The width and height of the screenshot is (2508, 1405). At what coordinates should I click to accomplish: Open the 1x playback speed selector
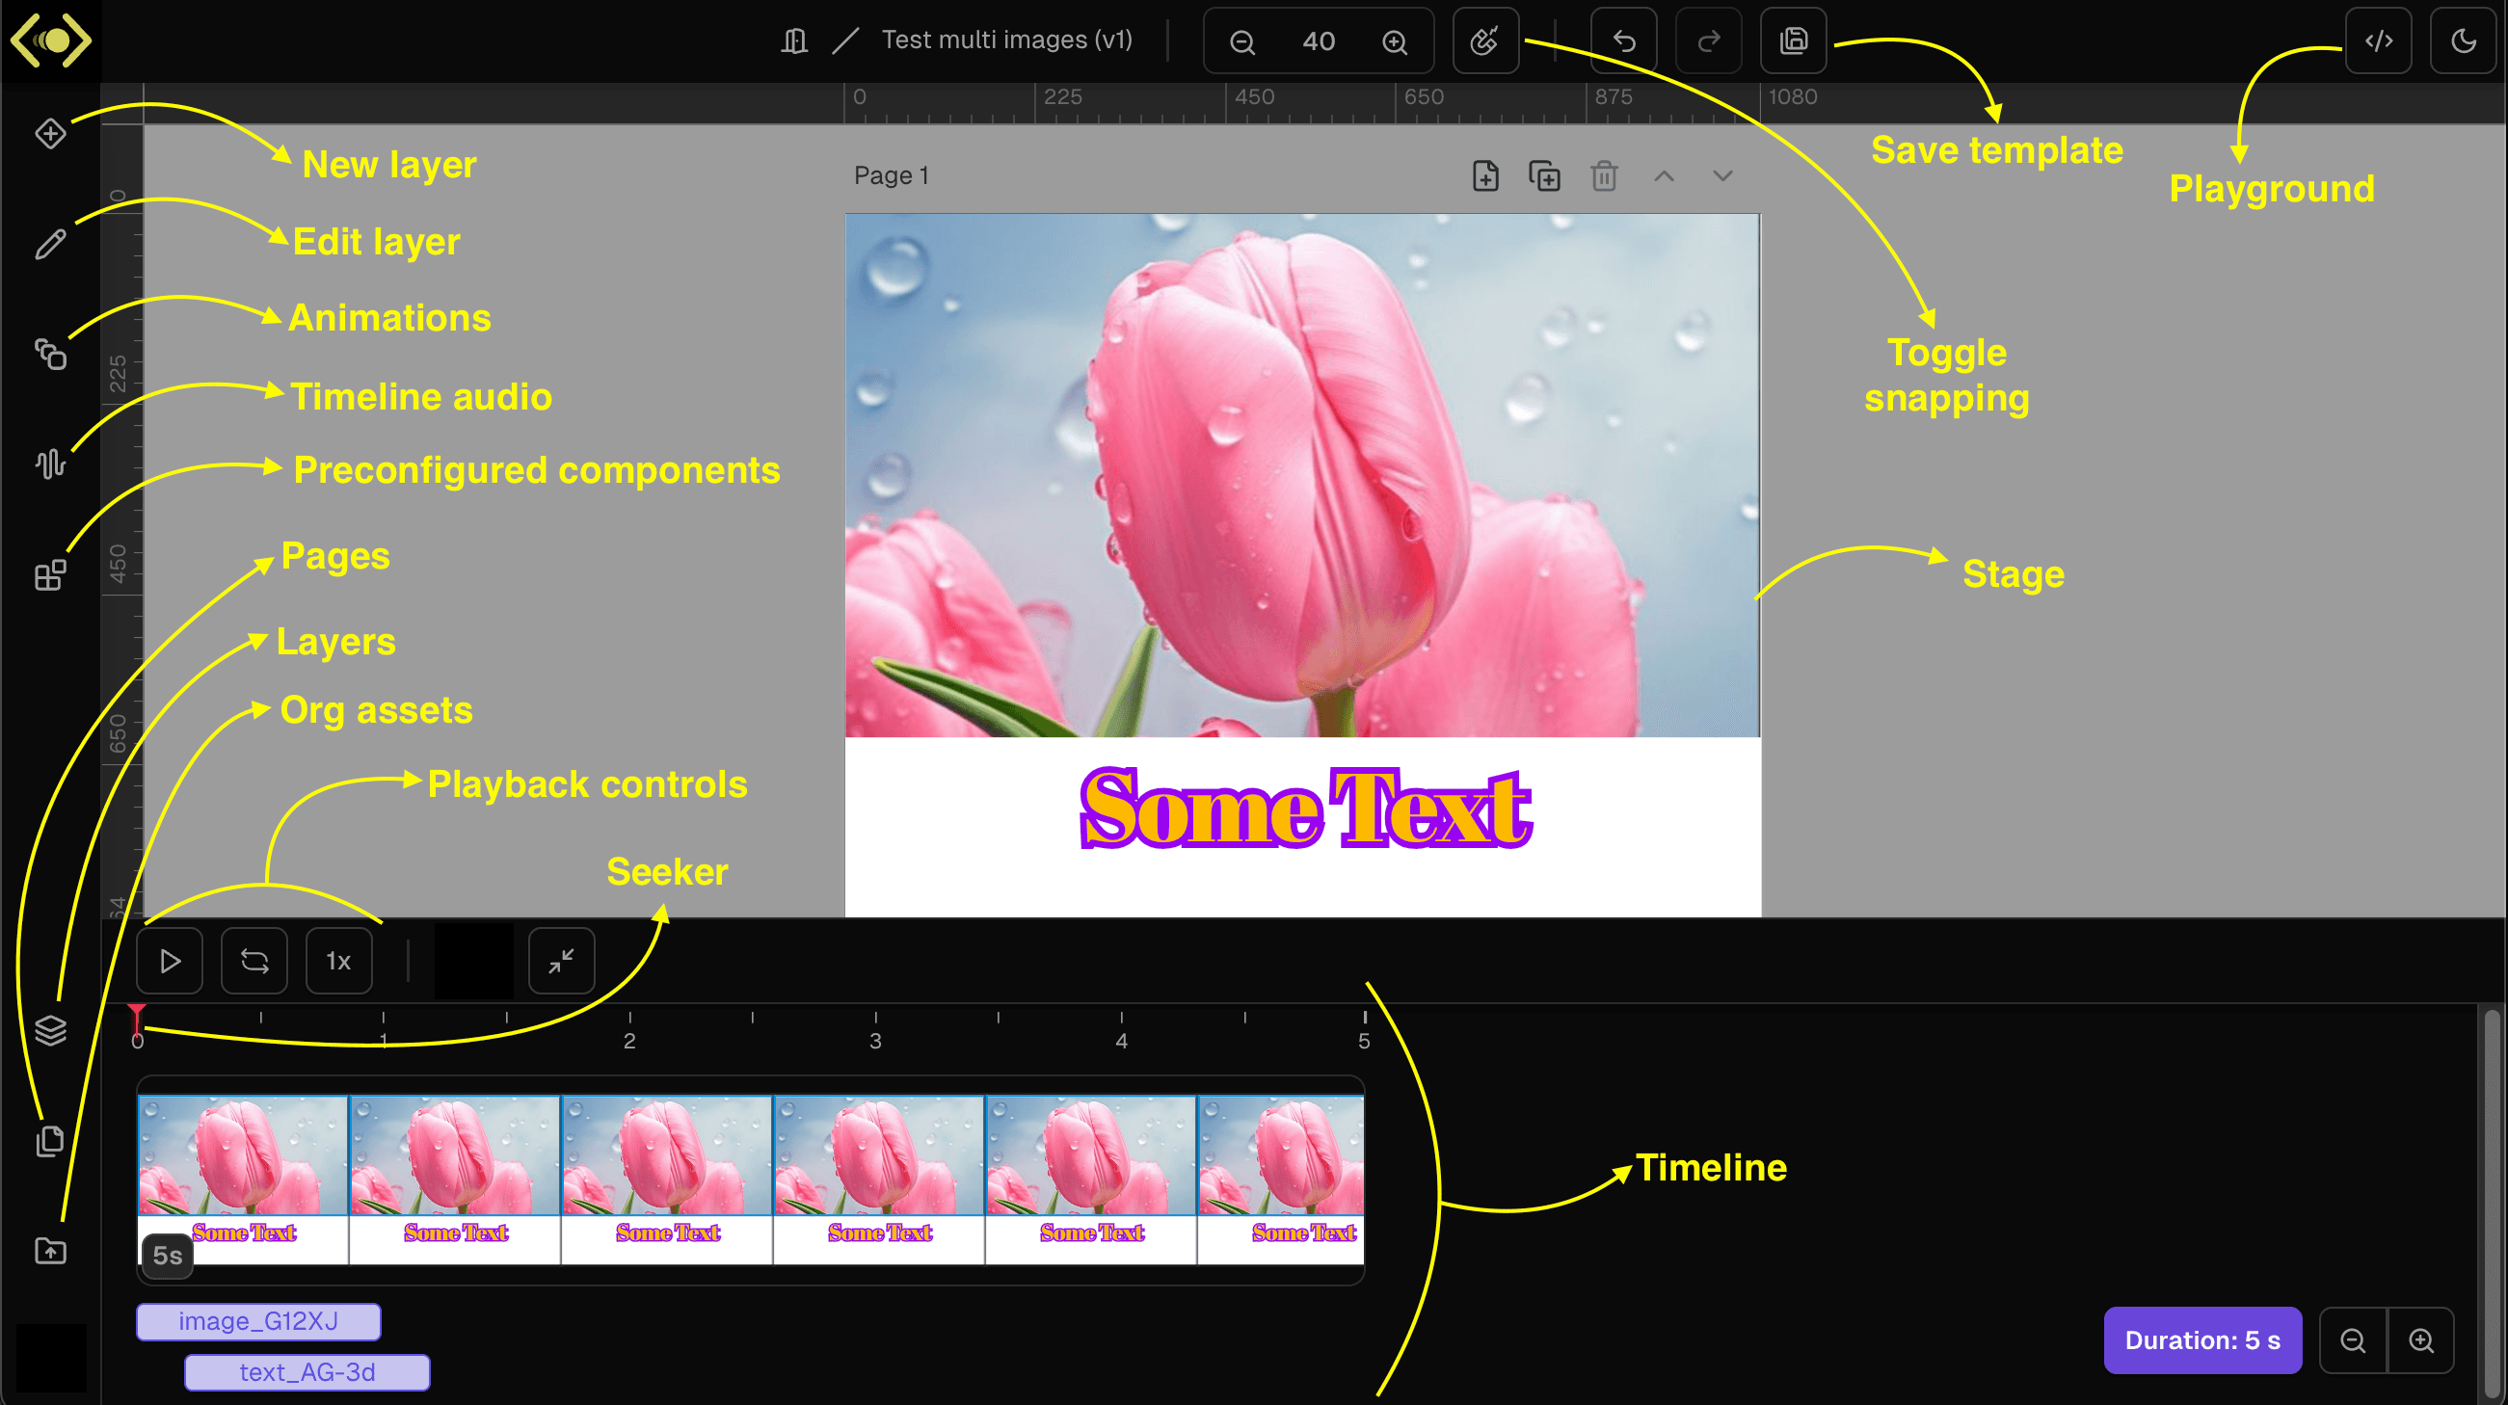338,961
